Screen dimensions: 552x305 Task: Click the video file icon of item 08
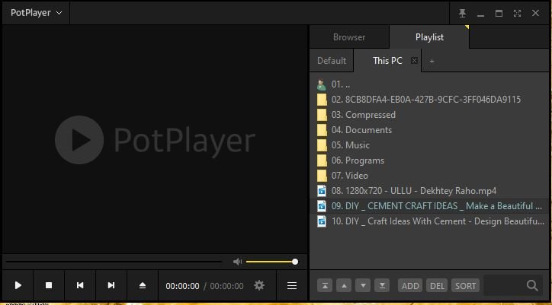[x=322, y=191]
